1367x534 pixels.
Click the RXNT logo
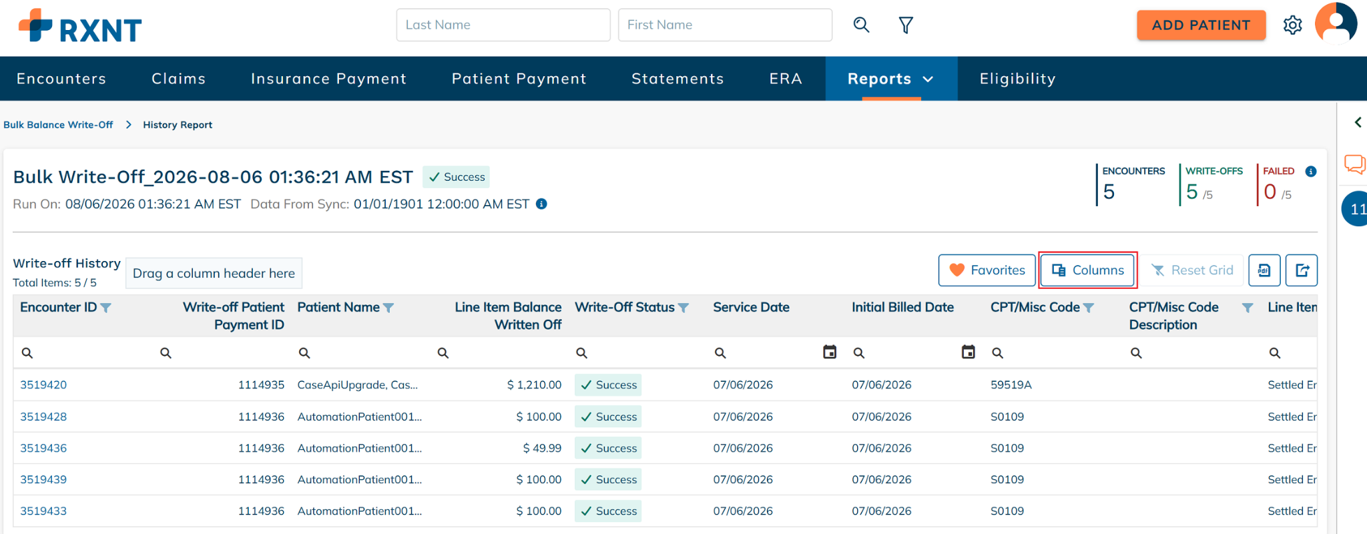80,27
